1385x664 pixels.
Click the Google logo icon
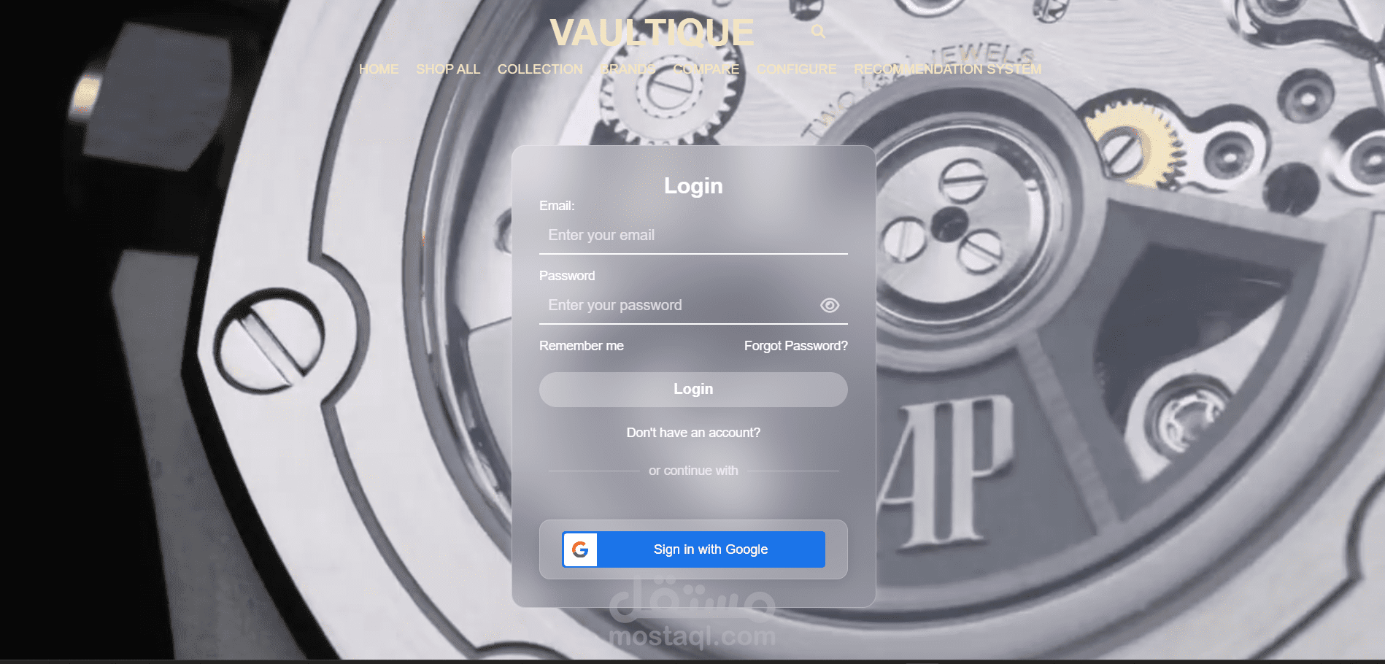click(580, 549)
